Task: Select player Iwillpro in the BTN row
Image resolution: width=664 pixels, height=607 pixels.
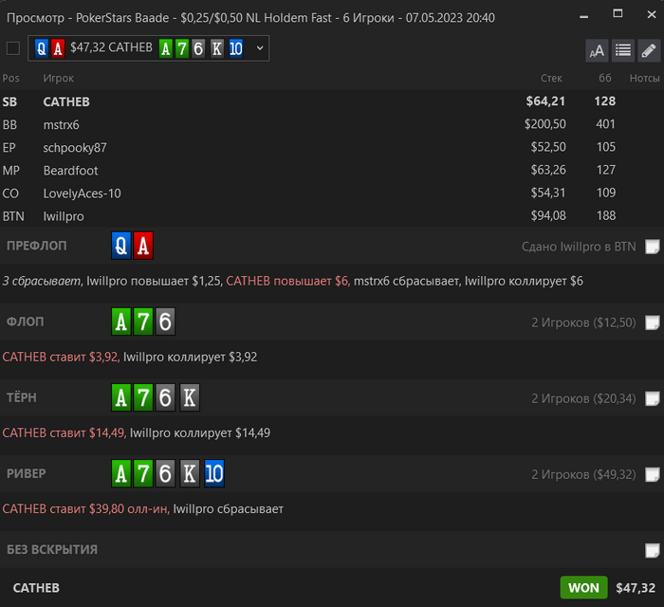Action: 332,216
